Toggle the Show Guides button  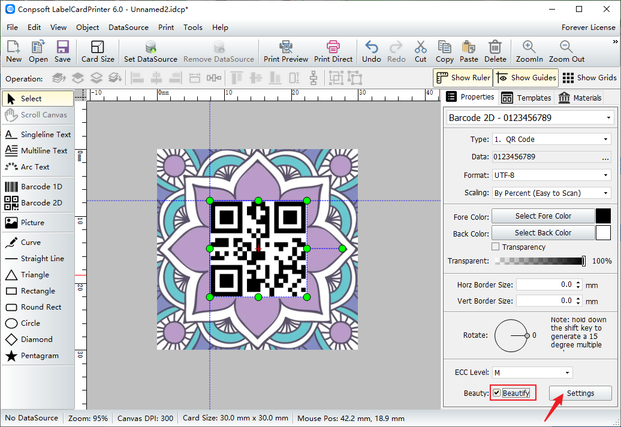pos(527,78)
